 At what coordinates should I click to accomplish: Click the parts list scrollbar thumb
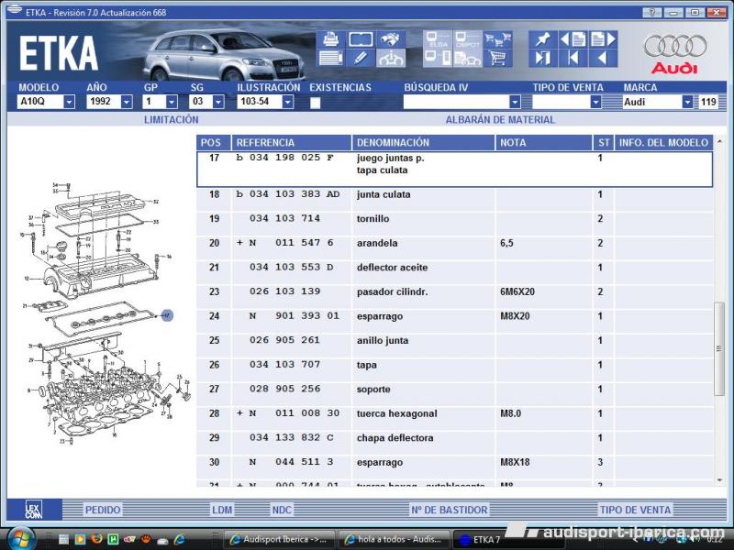coord(719,349)
